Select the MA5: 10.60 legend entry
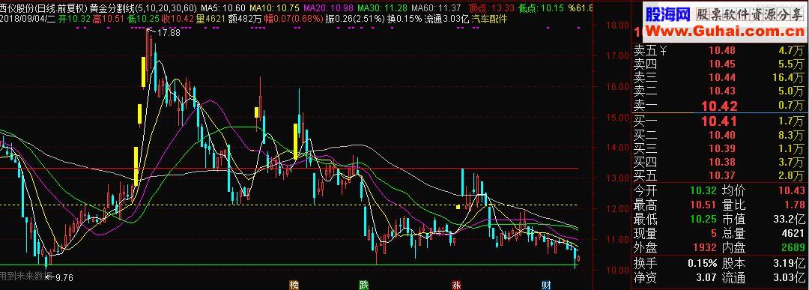This screenshot has width=809, height=290. 223,8
